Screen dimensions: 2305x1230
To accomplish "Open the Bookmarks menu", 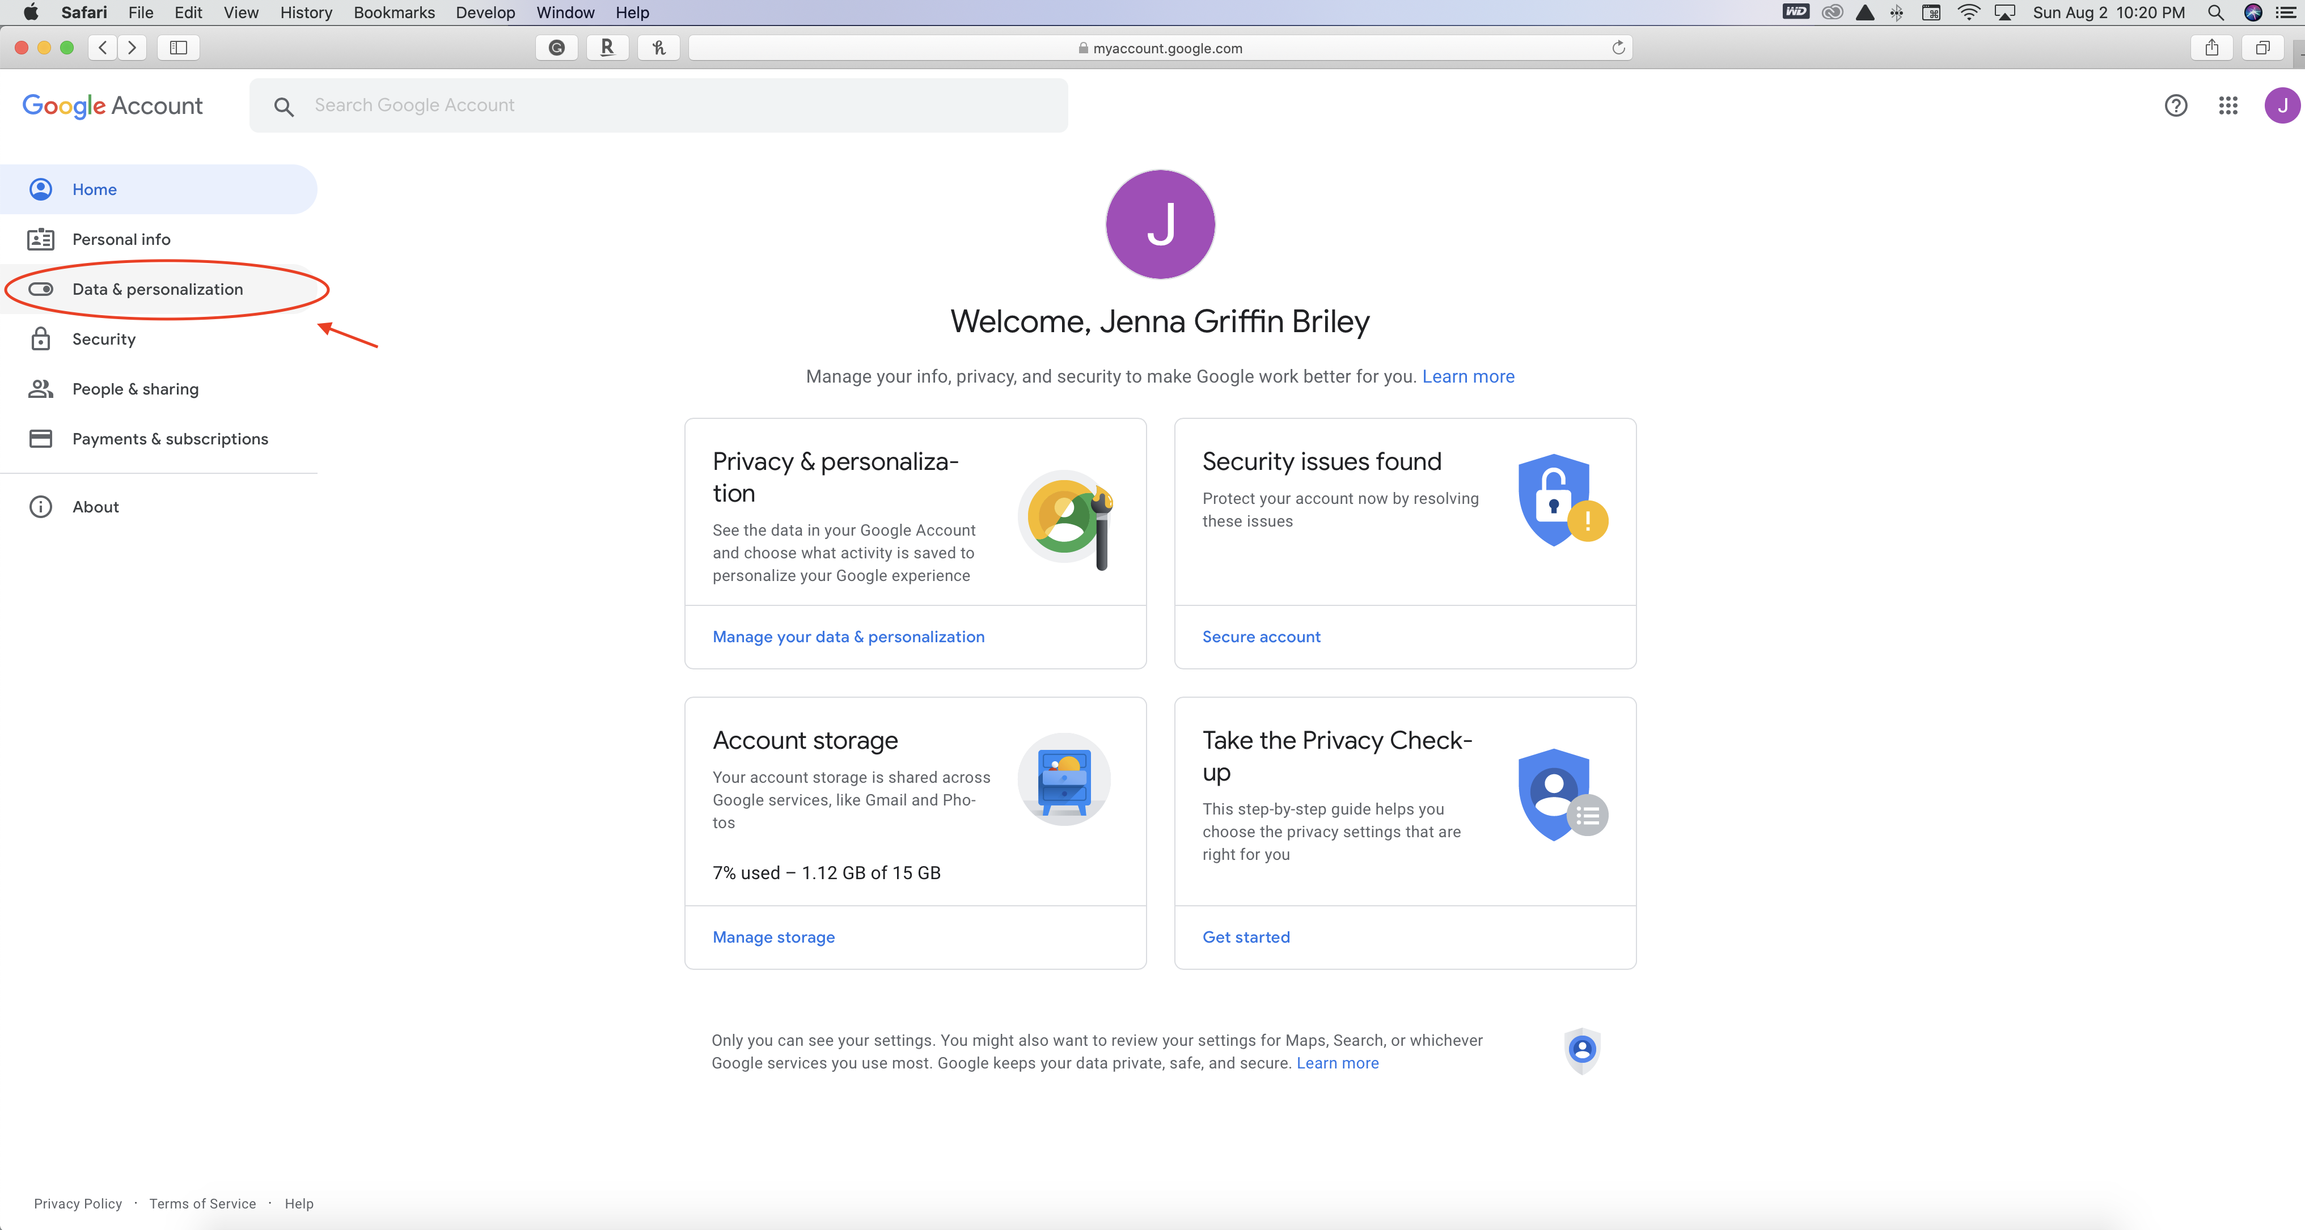I will (394, 12).
